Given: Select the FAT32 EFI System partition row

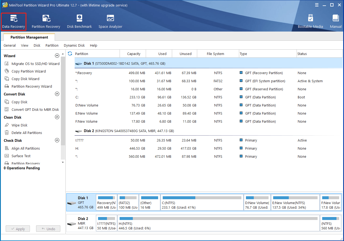Looking at the screenshot, I should (209, 81).
